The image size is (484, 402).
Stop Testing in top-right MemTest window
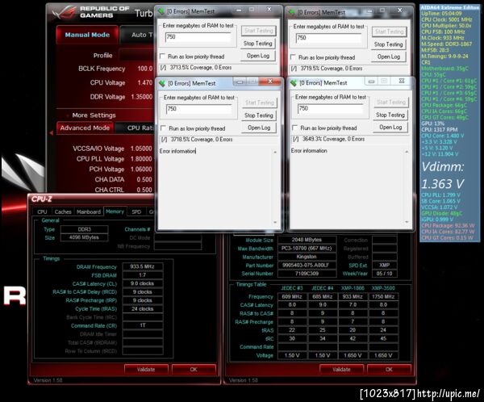pyautogui.click(x=388, y=44)
